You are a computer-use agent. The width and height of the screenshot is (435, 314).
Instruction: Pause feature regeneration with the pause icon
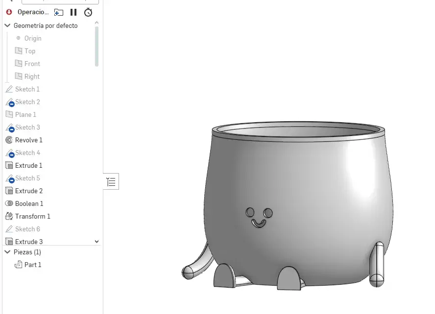click(x=73, y=12)
